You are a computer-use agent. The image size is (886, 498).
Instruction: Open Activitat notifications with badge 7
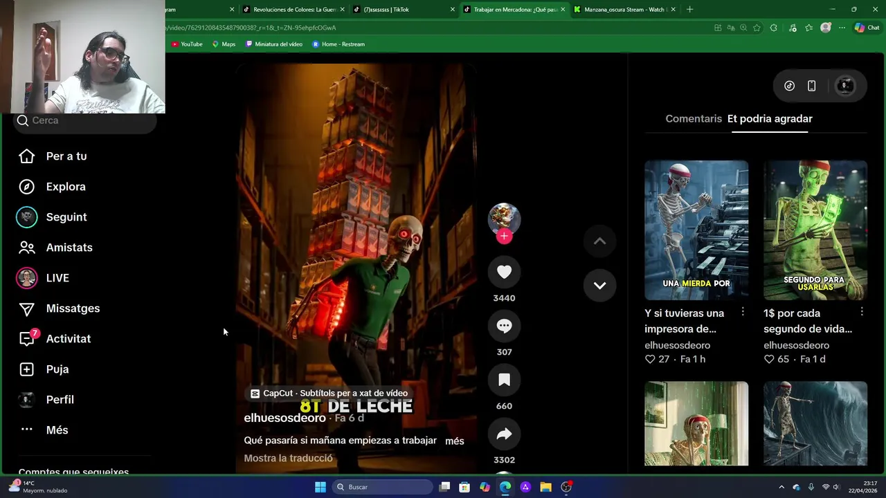(x=54, y=339)
